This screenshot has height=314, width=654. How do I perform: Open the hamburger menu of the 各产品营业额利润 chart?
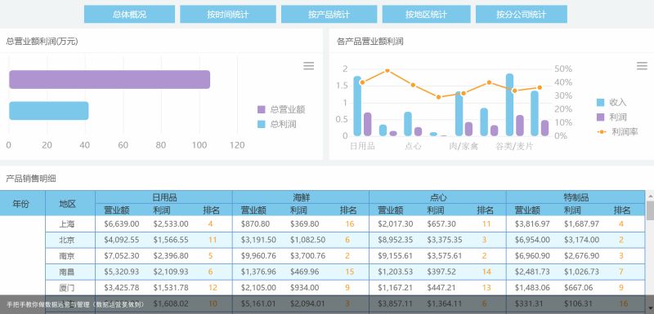(x=642, y=66)
